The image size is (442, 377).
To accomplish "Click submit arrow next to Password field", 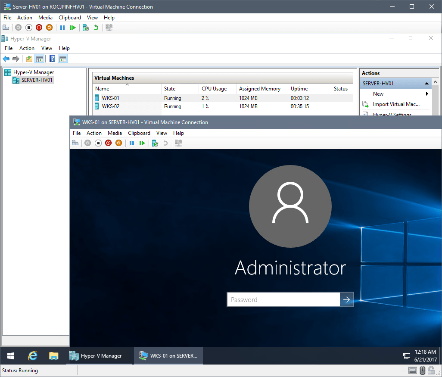I will click(347, 299).
